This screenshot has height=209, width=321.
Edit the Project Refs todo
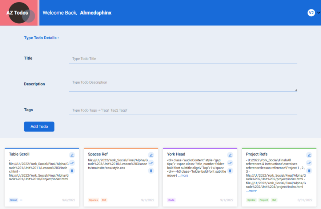309,155
